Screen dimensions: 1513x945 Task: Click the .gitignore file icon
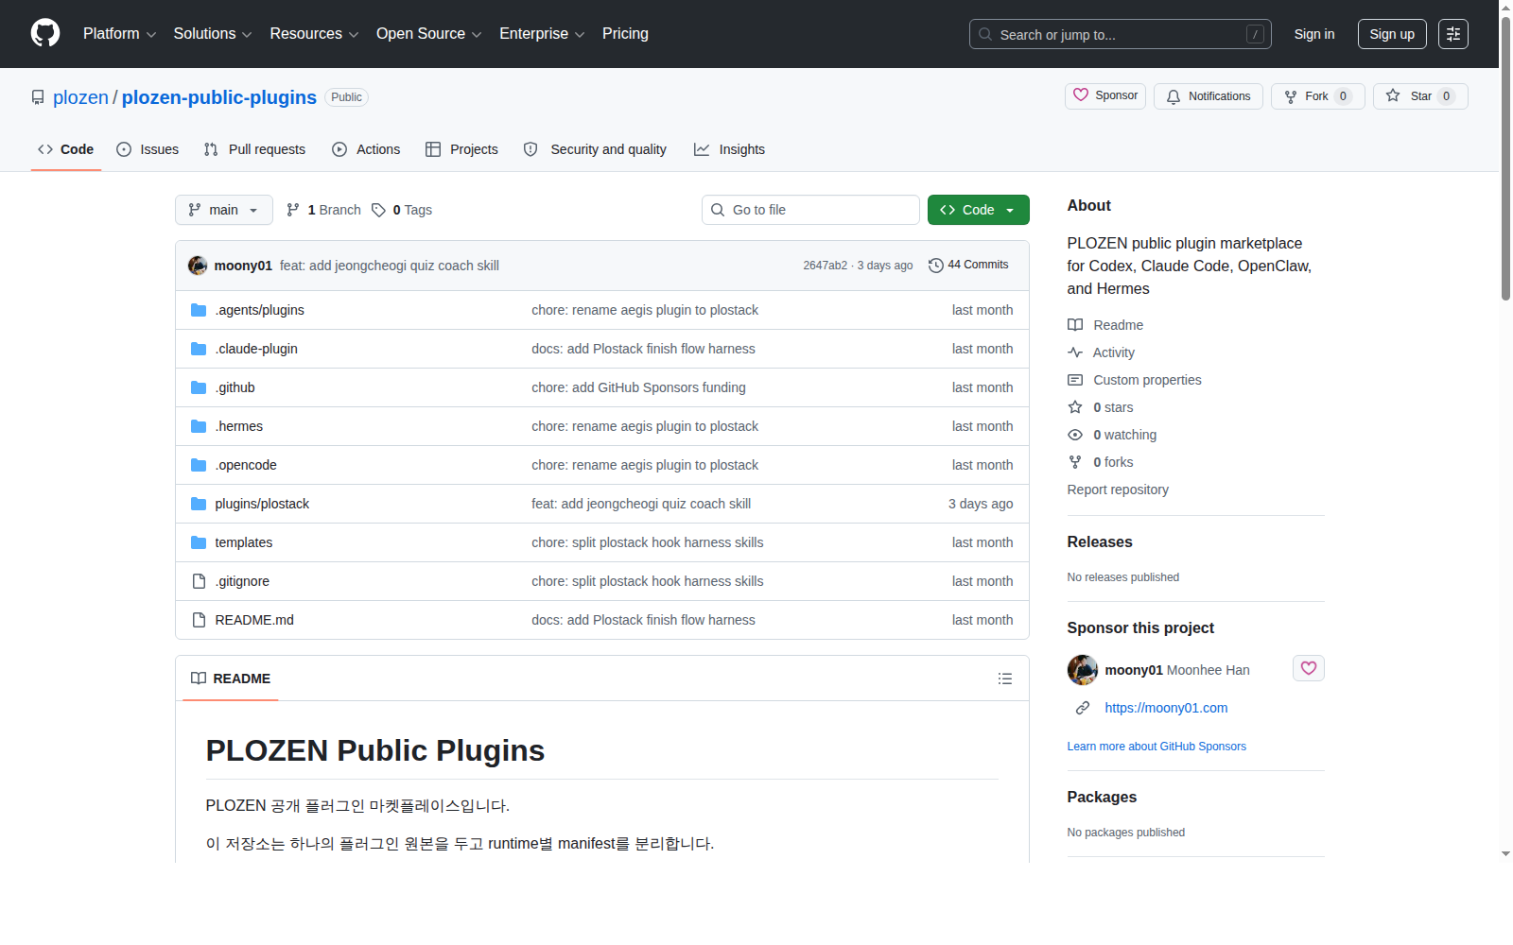coord(199,581)
